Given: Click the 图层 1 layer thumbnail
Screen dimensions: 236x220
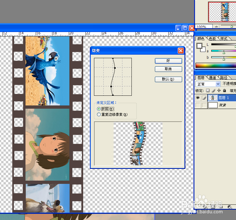Looking at the screenshot, I should coord(213,98).
